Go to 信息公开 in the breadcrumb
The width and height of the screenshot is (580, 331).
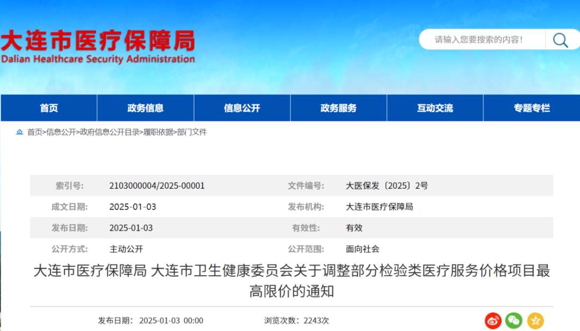point(61,132)
